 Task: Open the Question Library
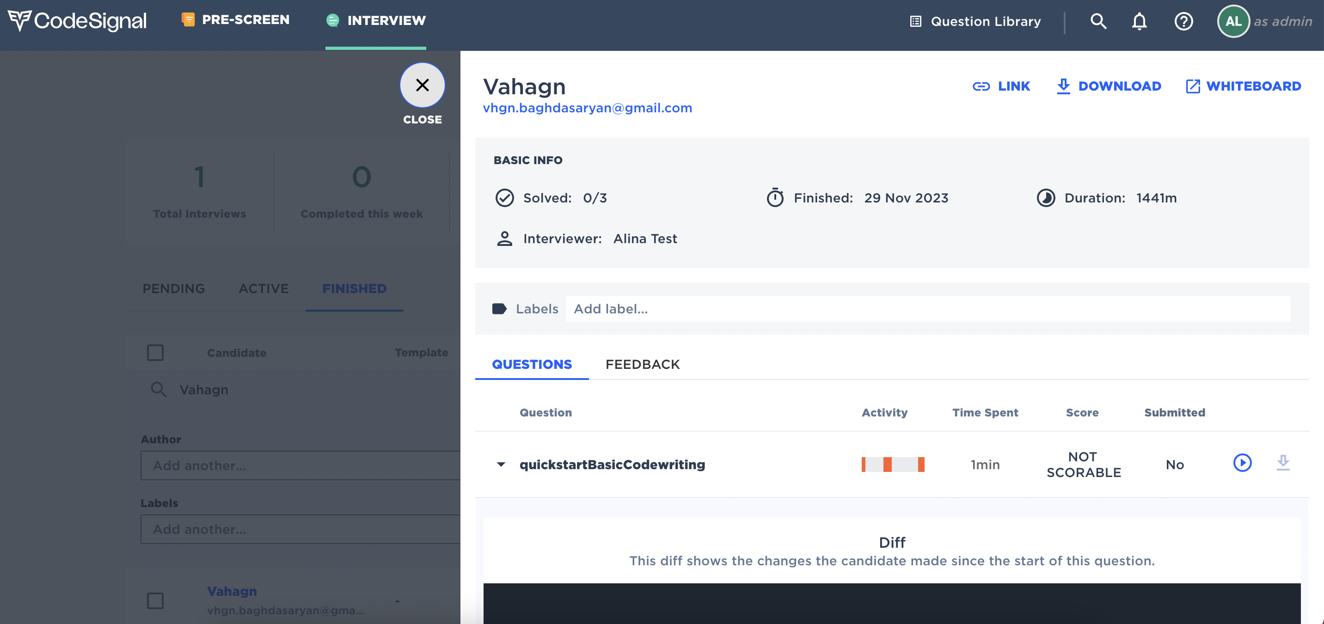[x=975, y=21]
